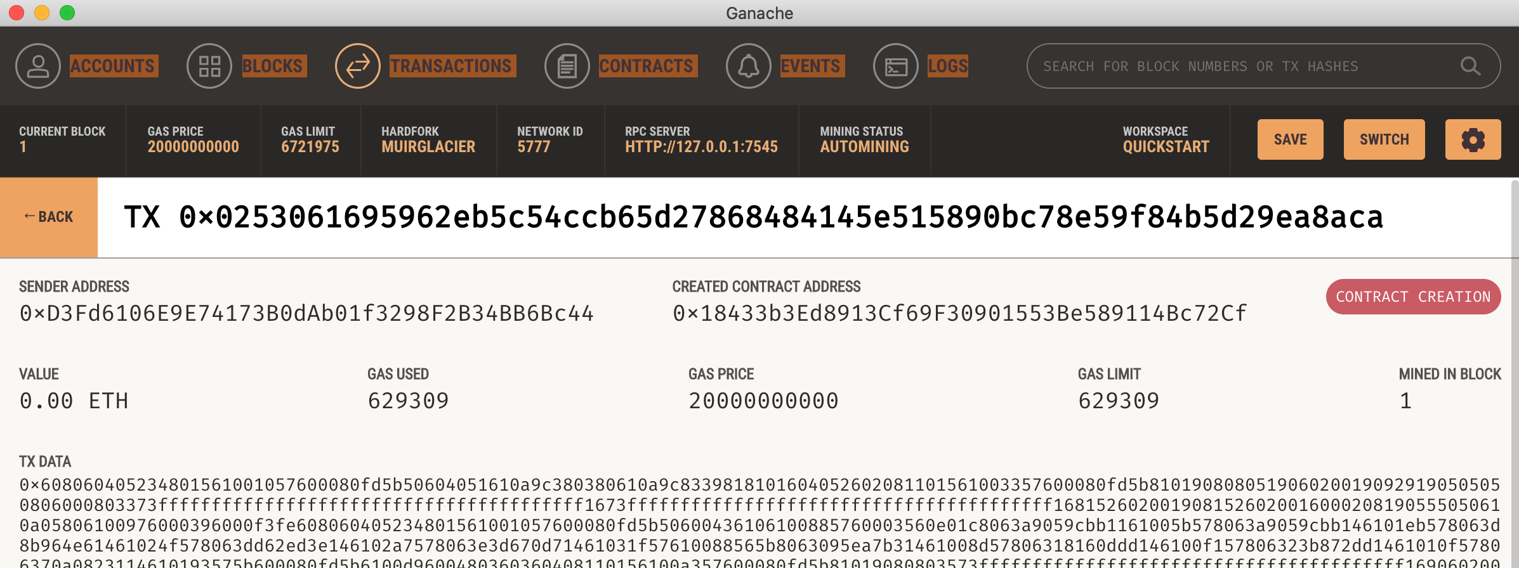This screenshot has height=568, width=1519.
Task: Focus the block numbers or tx hashes search field
Action: (1263, 66)
